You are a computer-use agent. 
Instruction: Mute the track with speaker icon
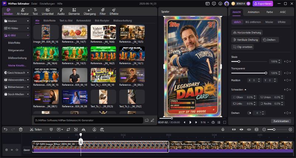17,150
